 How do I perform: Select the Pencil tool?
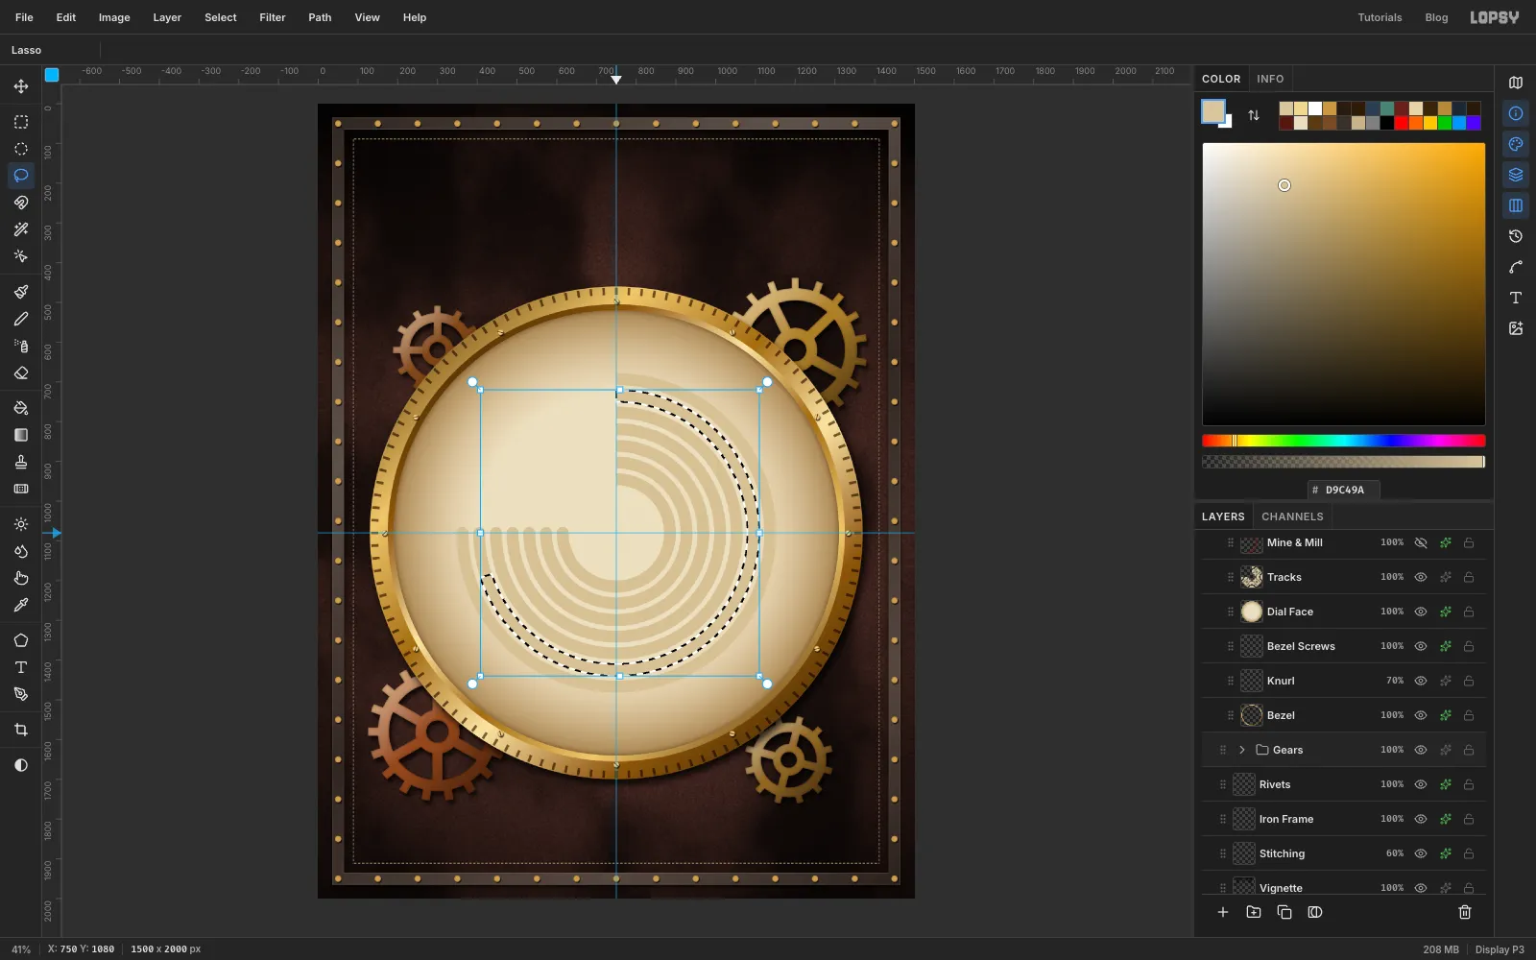[x=21, y=319]
